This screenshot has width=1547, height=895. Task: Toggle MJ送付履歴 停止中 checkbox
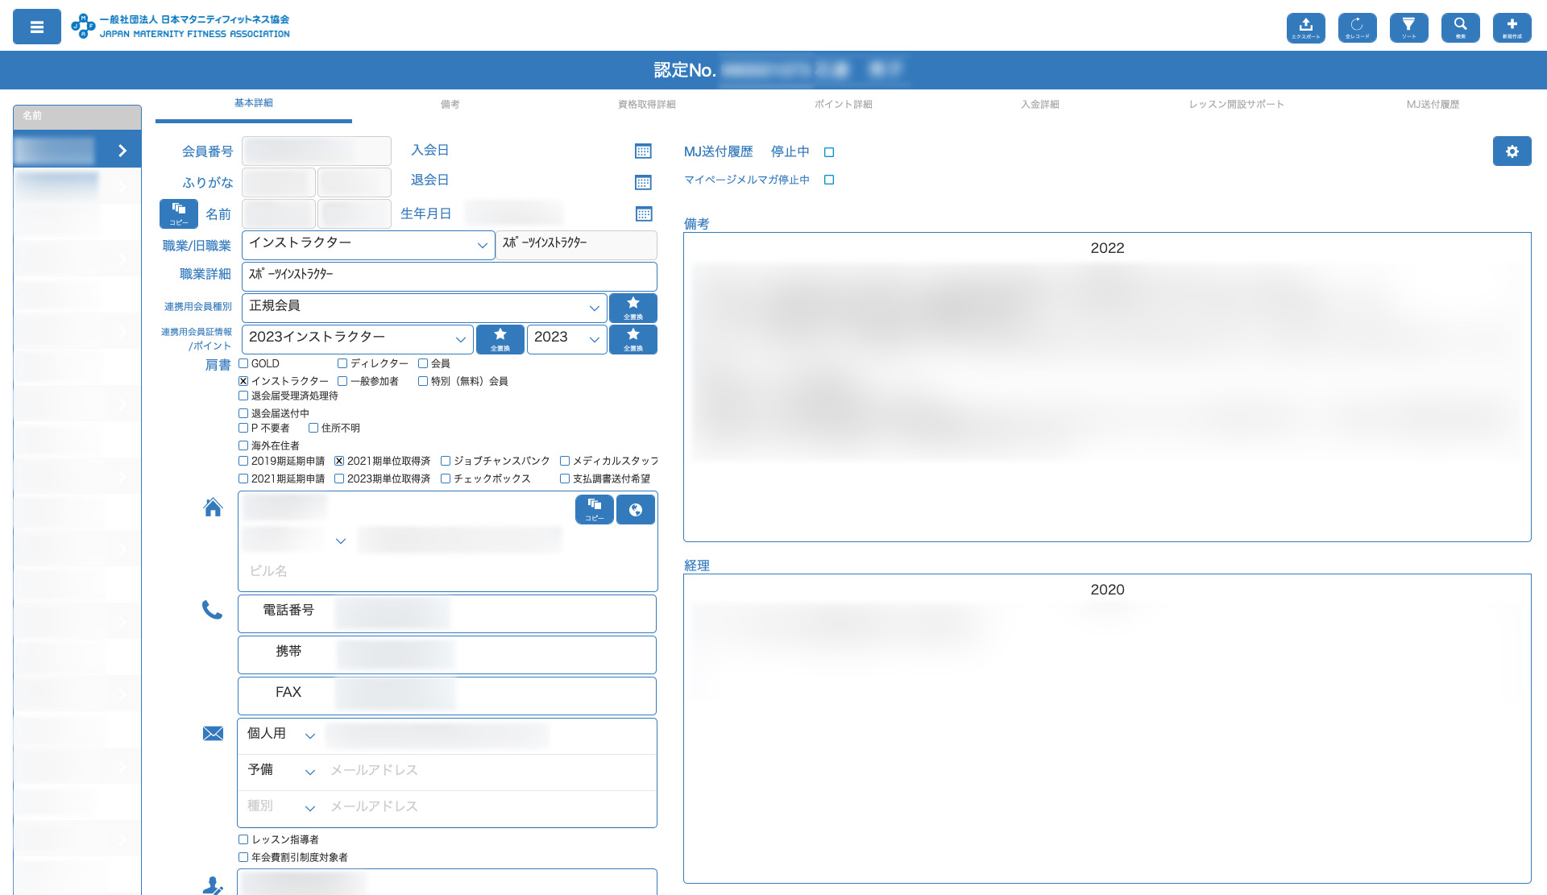(829, 152)
